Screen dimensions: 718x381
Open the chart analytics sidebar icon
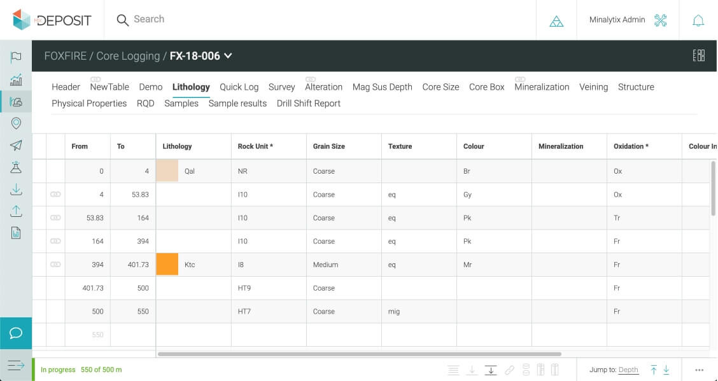click(16, 80)
